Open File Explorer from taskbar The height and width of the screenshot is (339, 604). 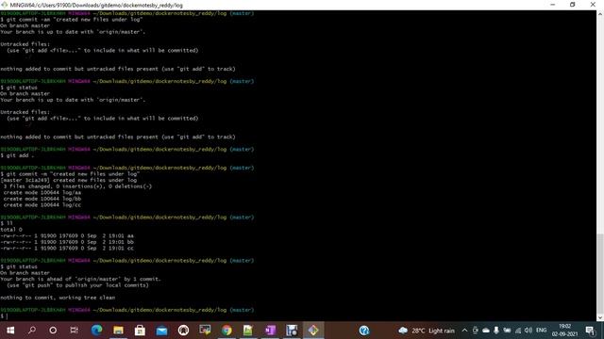(118, 331)
